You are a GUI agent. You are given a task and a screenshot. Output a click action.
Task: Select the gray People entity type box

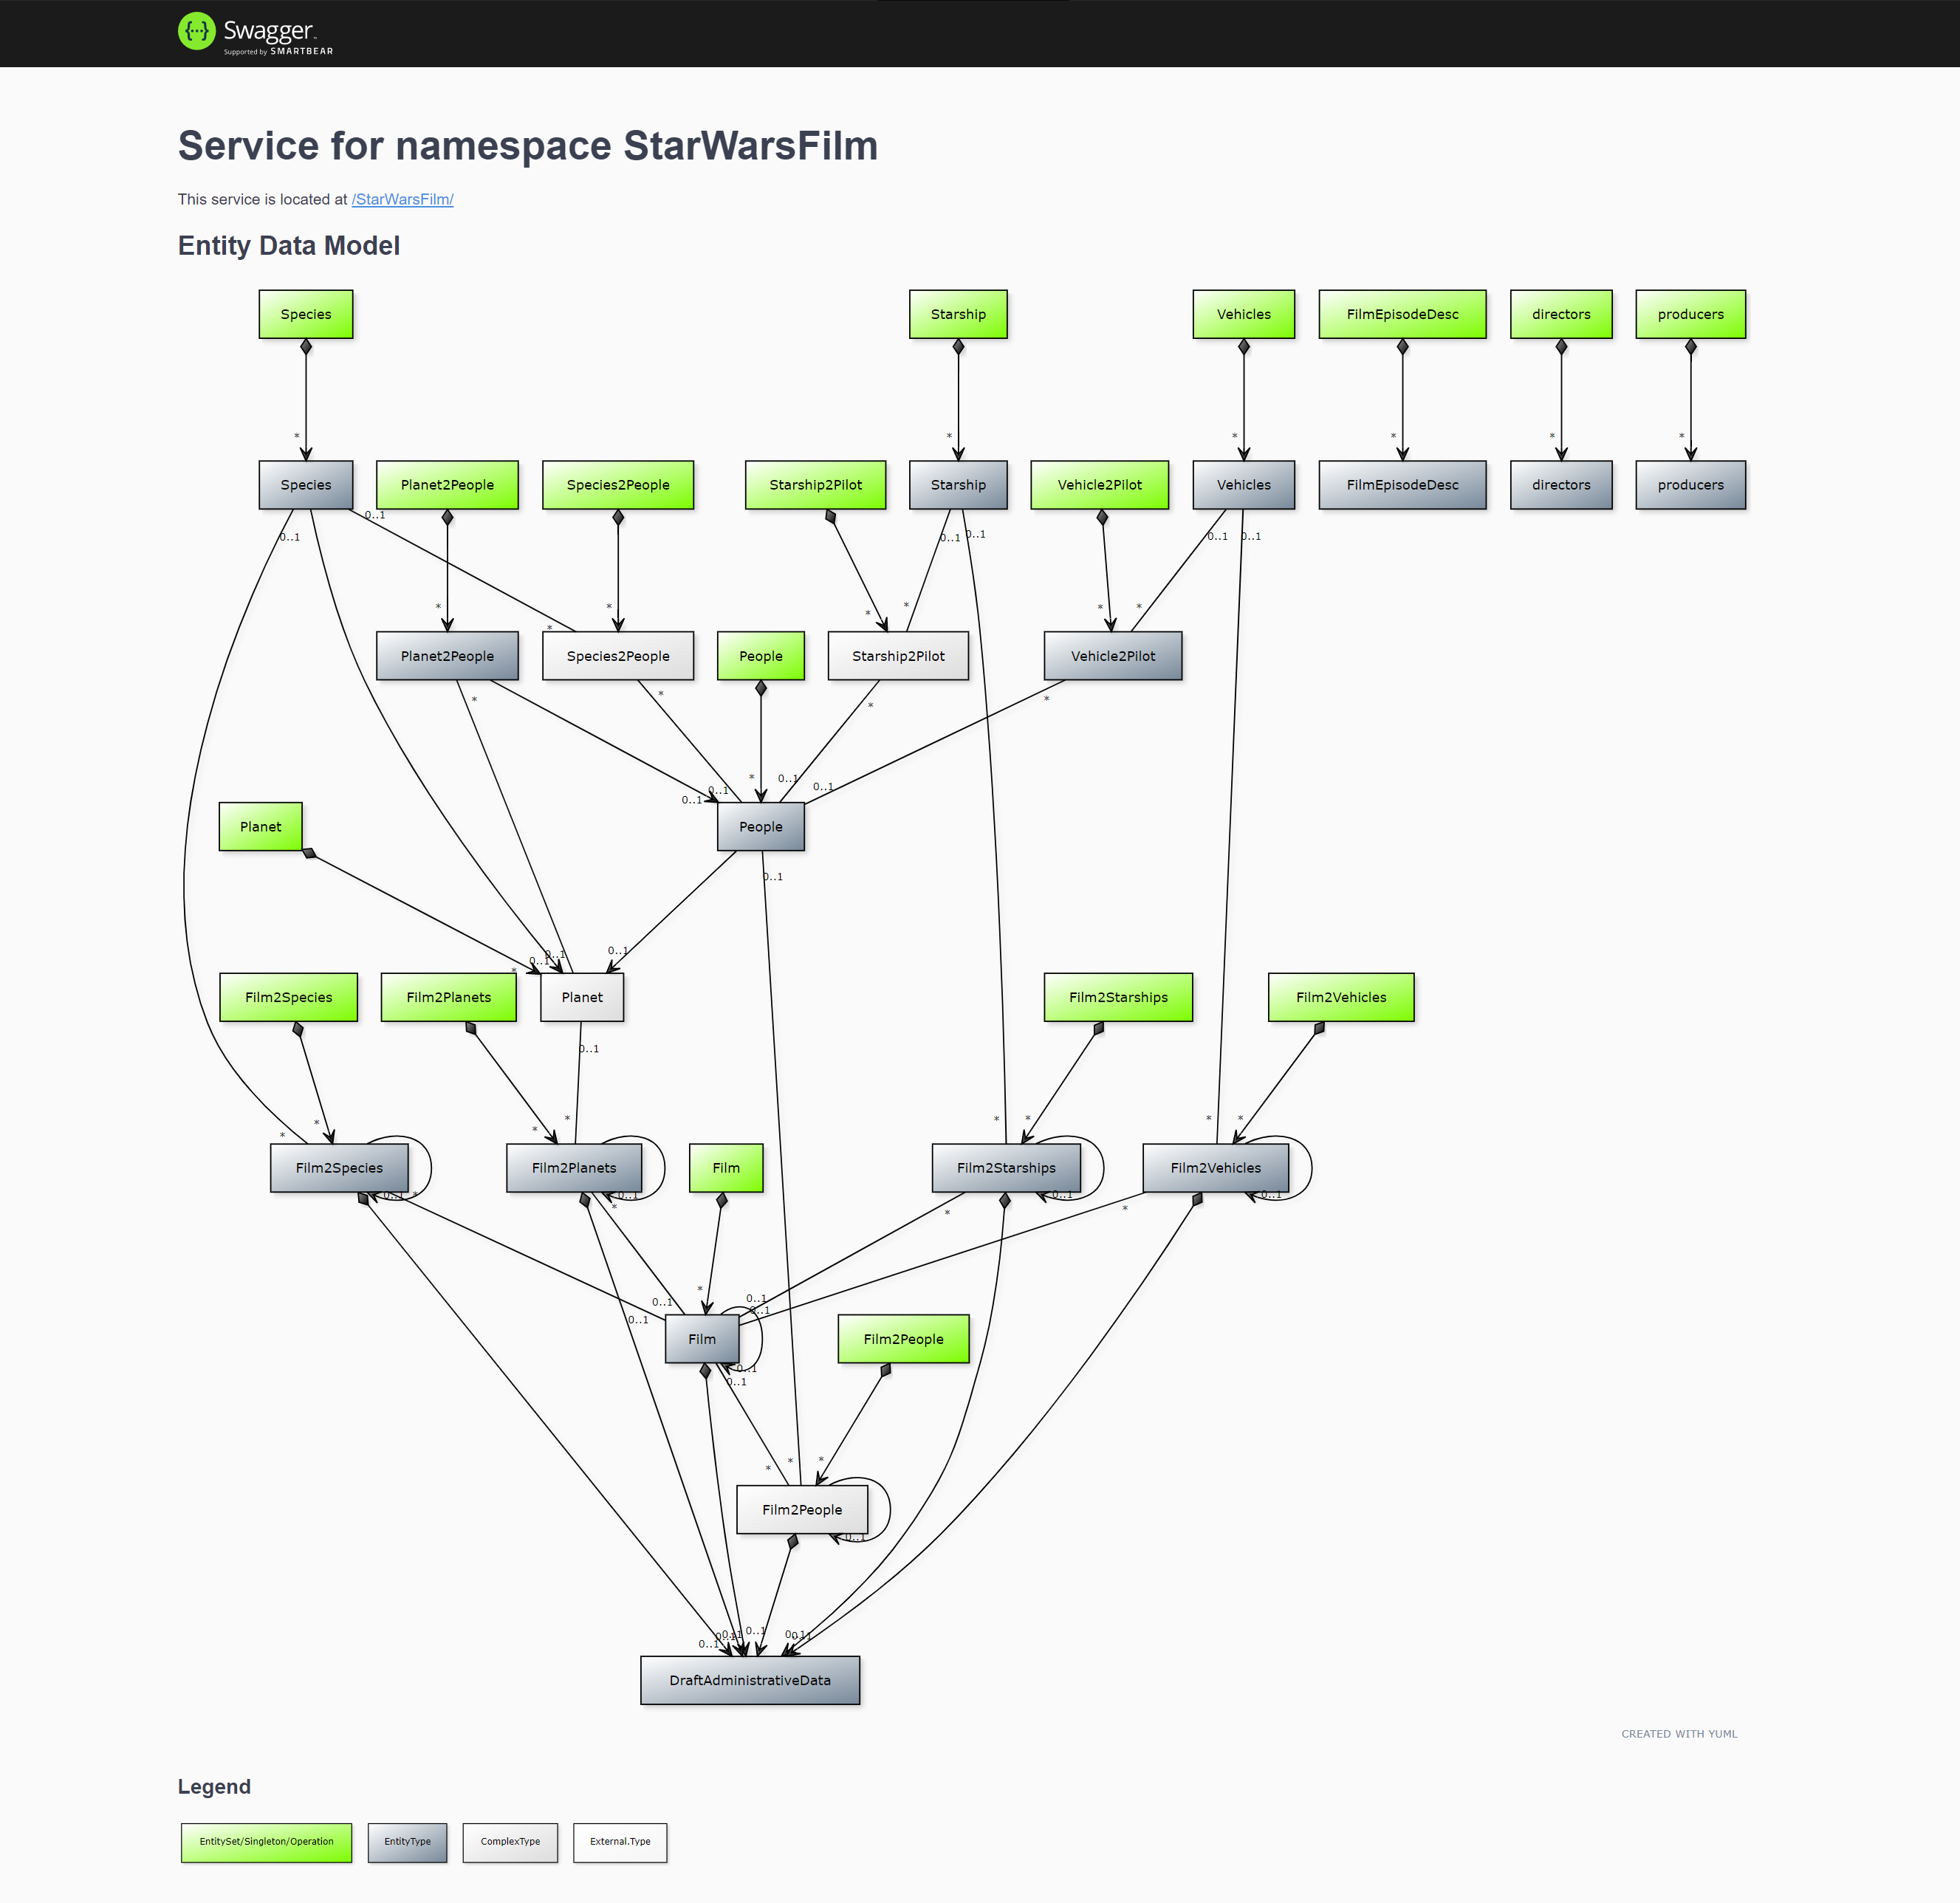click(x=760, y=826)
